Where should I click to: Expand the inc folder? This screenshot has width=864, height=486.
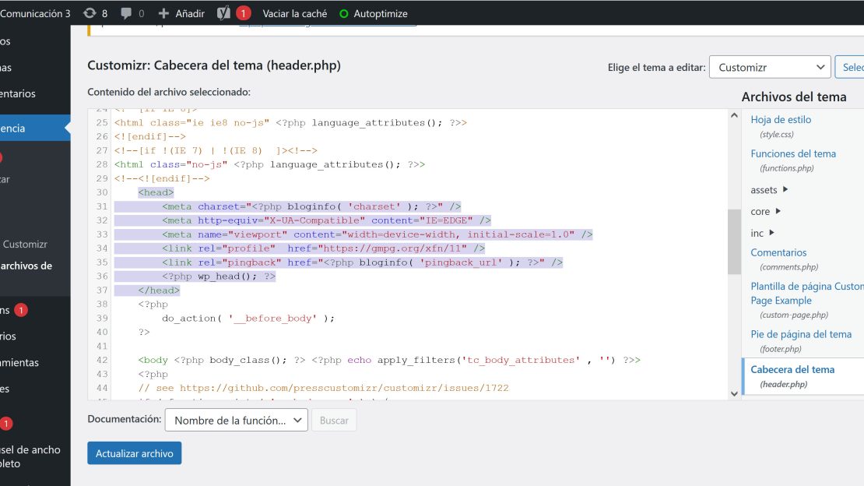click(x=763, y=233)
